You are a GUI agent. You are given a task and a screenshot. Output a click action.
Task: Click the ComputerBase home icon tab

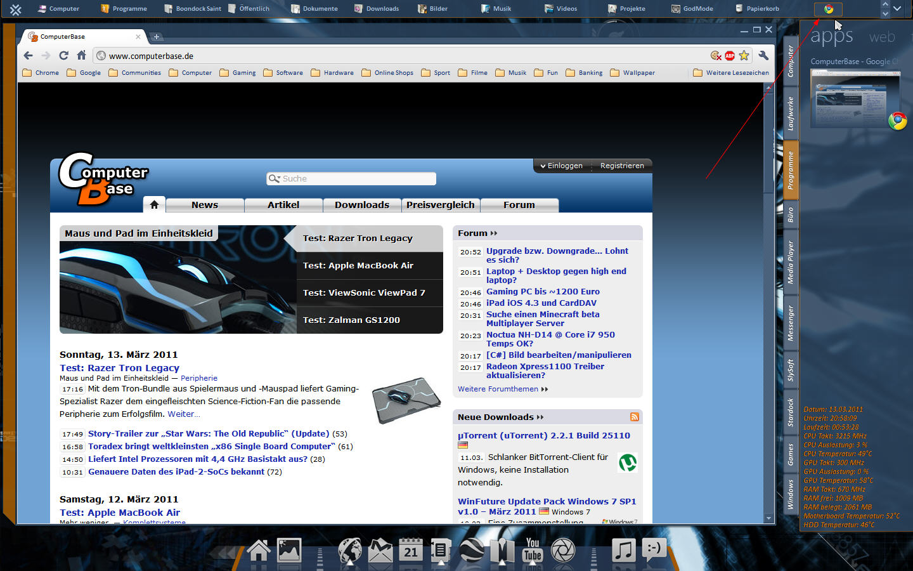[154, 204]
